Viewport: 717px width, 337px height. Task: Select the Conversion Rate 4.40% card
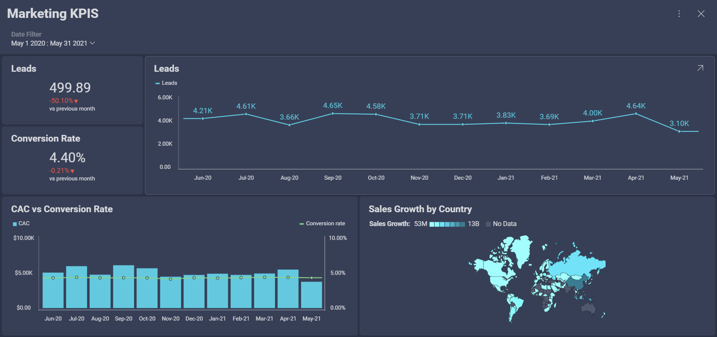click(67, 158)
